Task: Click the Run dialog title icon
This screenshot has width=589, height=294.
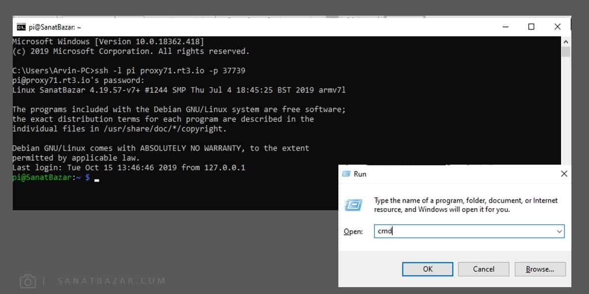Action: coord(346,174)
